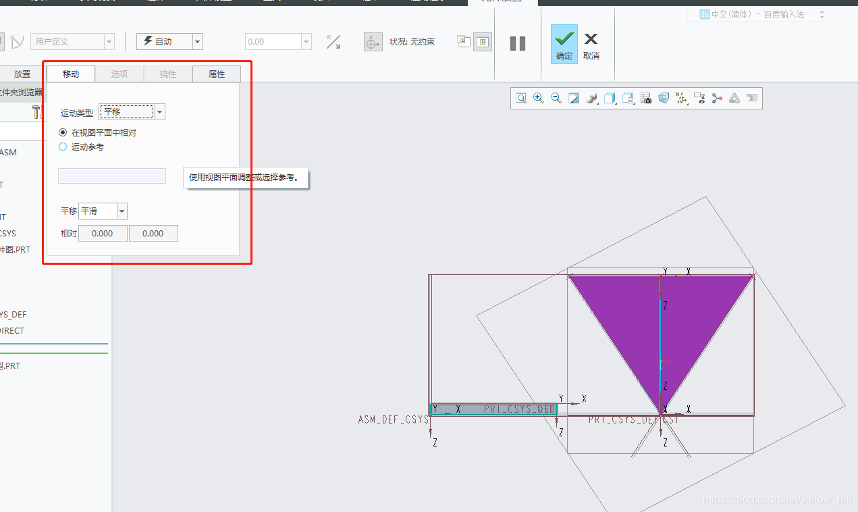Viewport: 858px width, 512px height.
Task: Click the perspective view icon
Action: (664, 99)
